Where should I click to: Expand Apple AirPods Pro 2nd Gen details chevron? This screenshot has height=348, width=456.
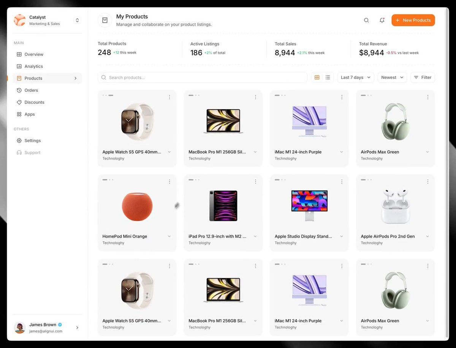pyautogui.click(x=427, y=236)
